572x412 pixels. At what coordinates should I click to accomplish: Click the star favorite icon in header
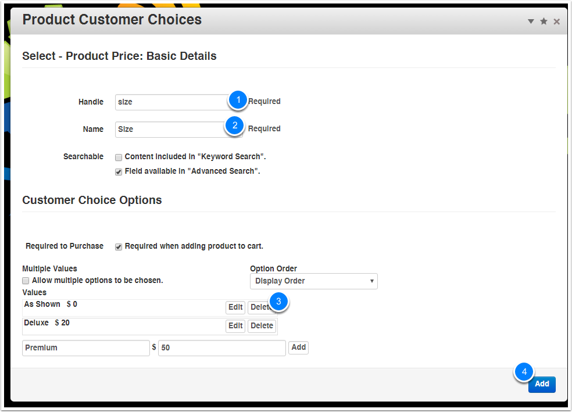[x=544, y=21]
